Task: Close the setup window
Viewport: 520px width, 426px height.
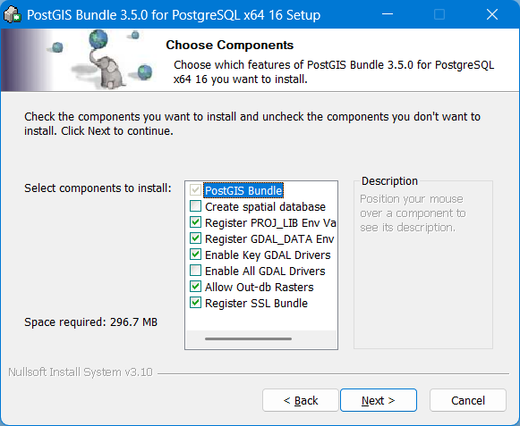Action: click(x=492, y=14)
